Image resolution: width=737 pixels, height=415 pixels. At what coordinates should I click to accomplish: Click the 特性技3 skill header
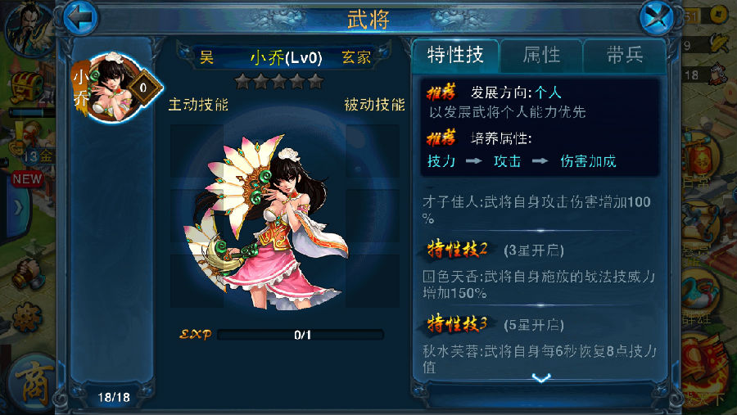pyautogui.click(x=457, y=324)
